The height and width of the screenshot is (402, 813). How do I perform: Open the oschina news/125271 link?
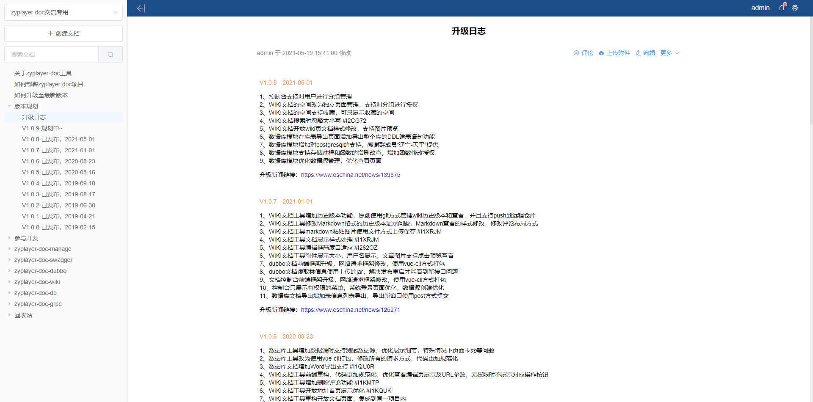(x=351, y=310)
